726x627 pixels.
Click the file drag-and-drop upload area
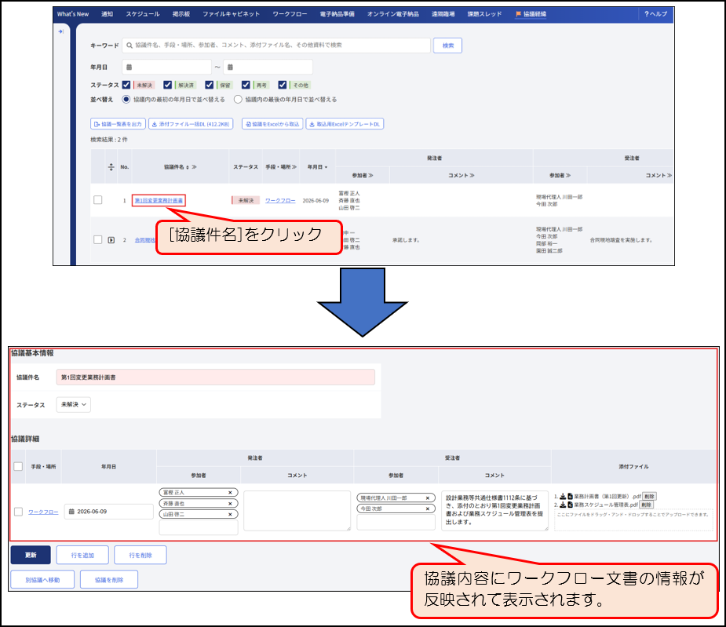(x=633, y=519)
